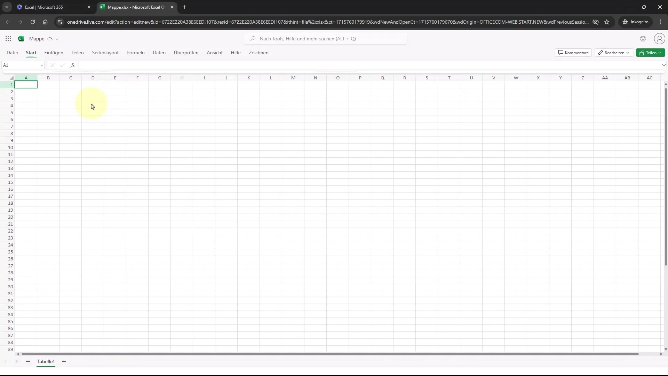This screenshot has height=376, width=668.
Task: Click the horizontal scrollbar thumb
Action: (330, 354)
